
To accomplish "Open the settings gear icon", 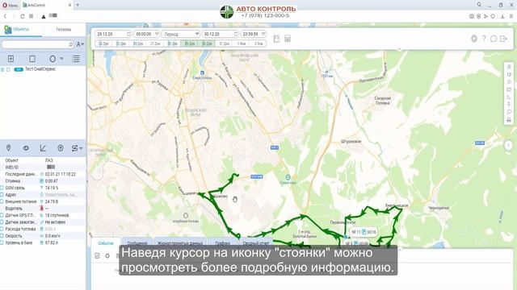I will pos(474,39).
